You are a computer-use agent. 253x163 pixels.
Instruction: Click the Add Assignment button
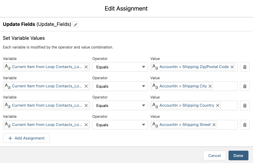point(26,138)
